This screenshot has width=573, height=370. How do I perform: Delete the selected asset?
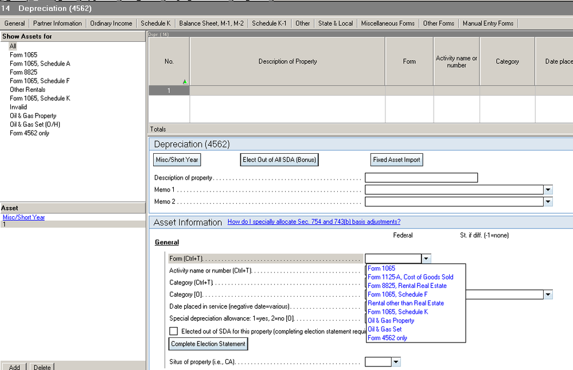click(x=41, y=367)
